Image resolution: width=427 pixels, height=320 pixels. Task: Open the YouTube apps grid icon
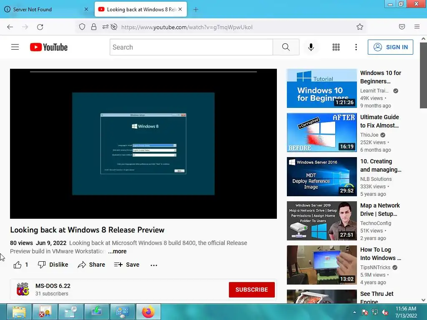pyautogui.click(x=336, y=47)
